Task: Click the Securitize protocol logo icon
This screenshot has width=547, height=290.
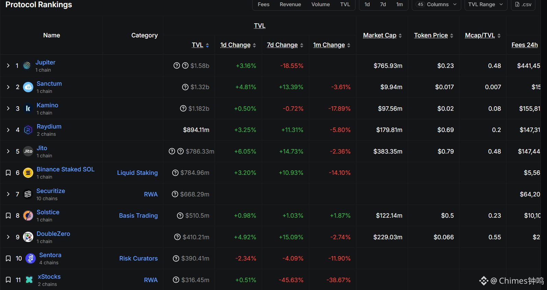Action: (28, 194)
